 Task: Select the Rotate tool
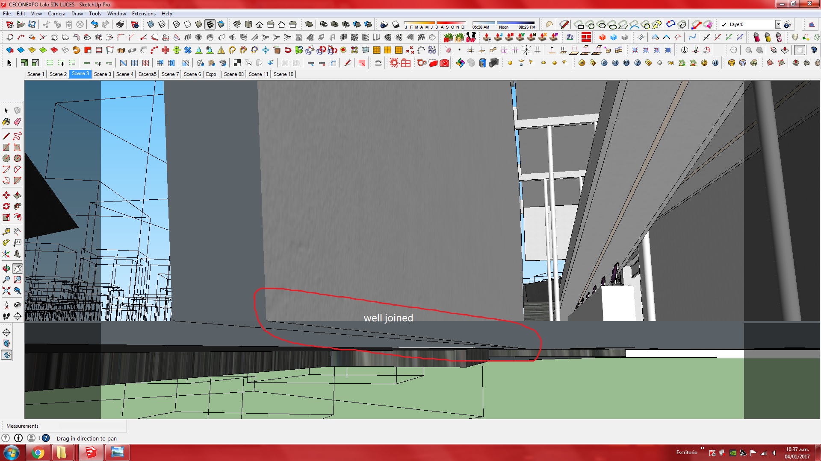pyautogui.click(x=6, y=207)
